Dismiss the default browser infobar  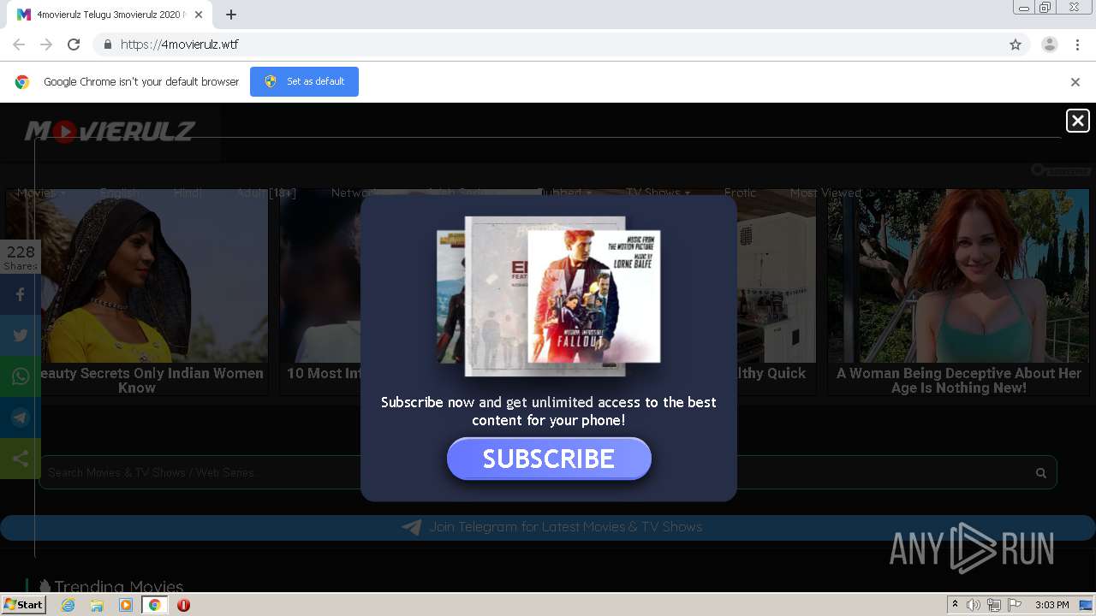pyautogui.click(x=1075, y=82)
